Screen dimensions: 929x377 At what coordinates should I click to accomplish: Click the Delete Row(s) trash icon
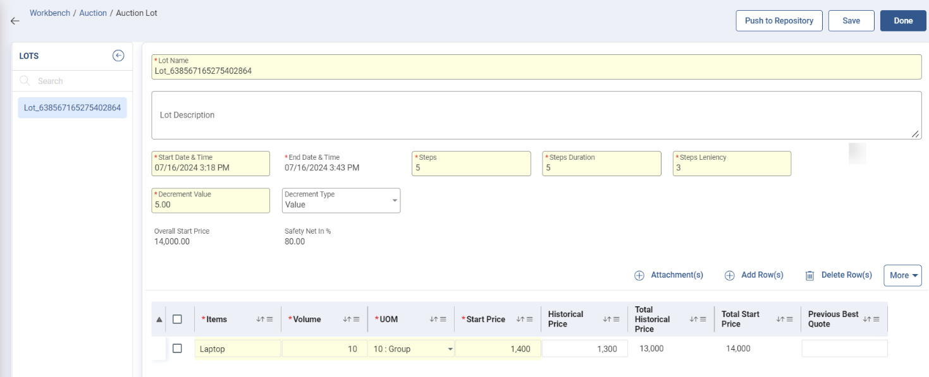809,275
